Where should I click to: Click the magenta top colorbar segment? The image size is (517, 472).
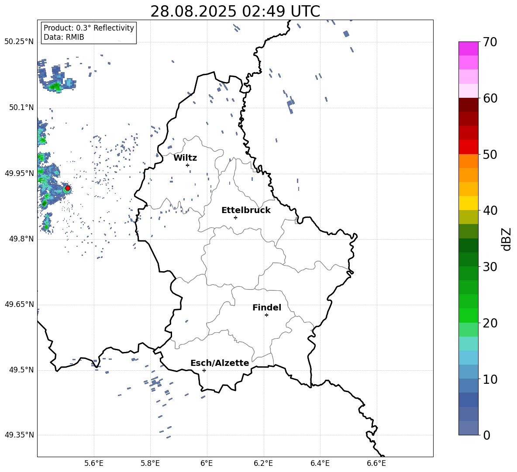click(468, 49)
